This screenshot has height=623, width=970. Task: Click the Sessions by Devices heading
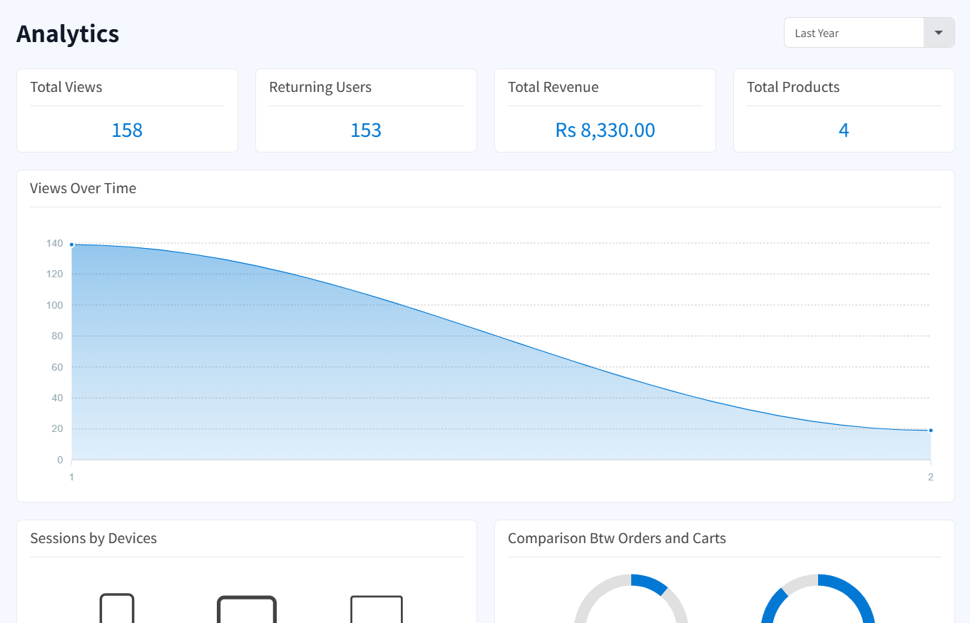[93, 538]
